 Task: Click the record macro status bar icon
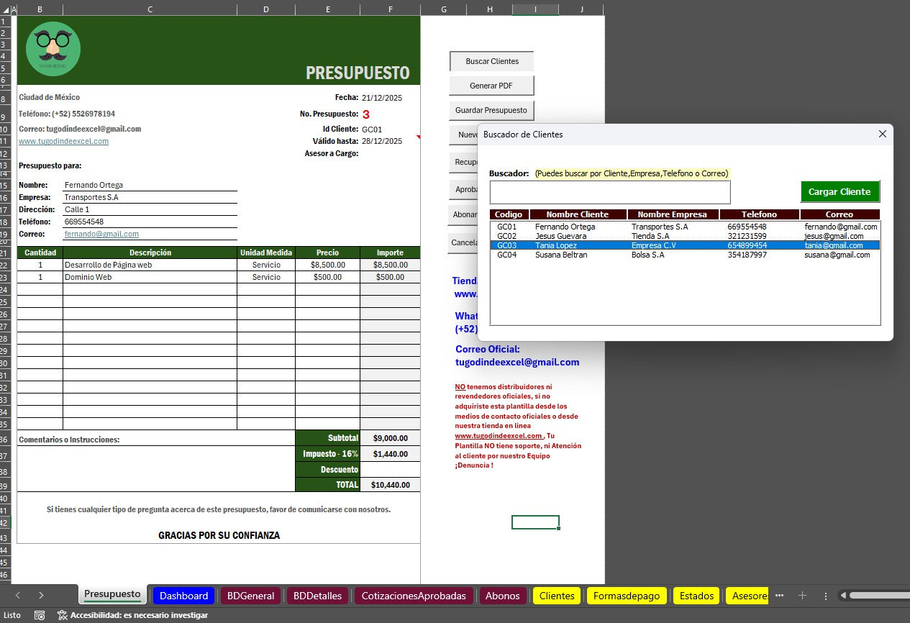tap(38, 616)
